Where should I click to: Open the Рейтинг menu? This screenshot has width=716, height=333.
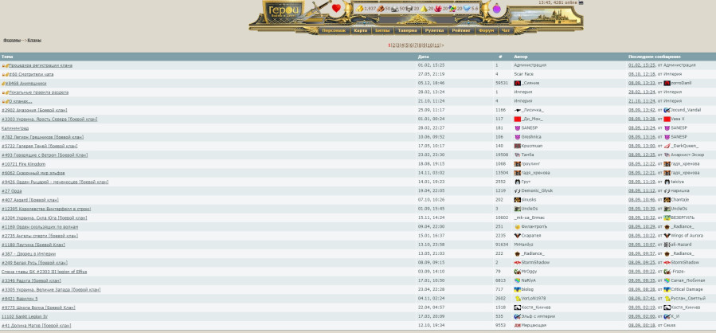point(462,30)
